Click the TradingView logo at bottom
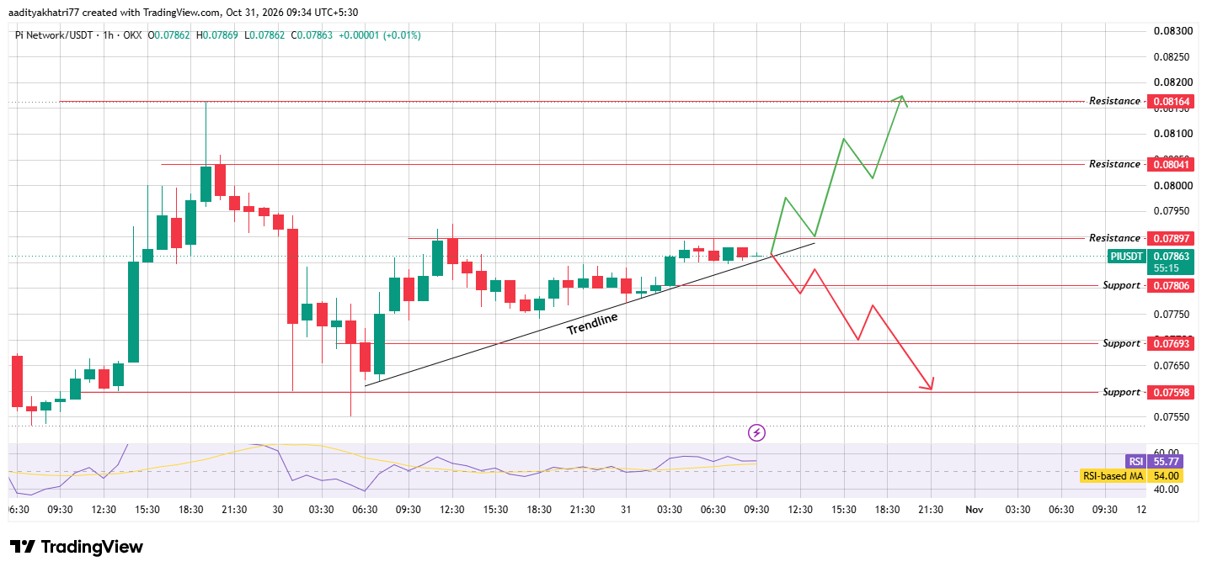The width and height of the screenshot is (1207, 572). pyautogui.click(x=77, y=547)
